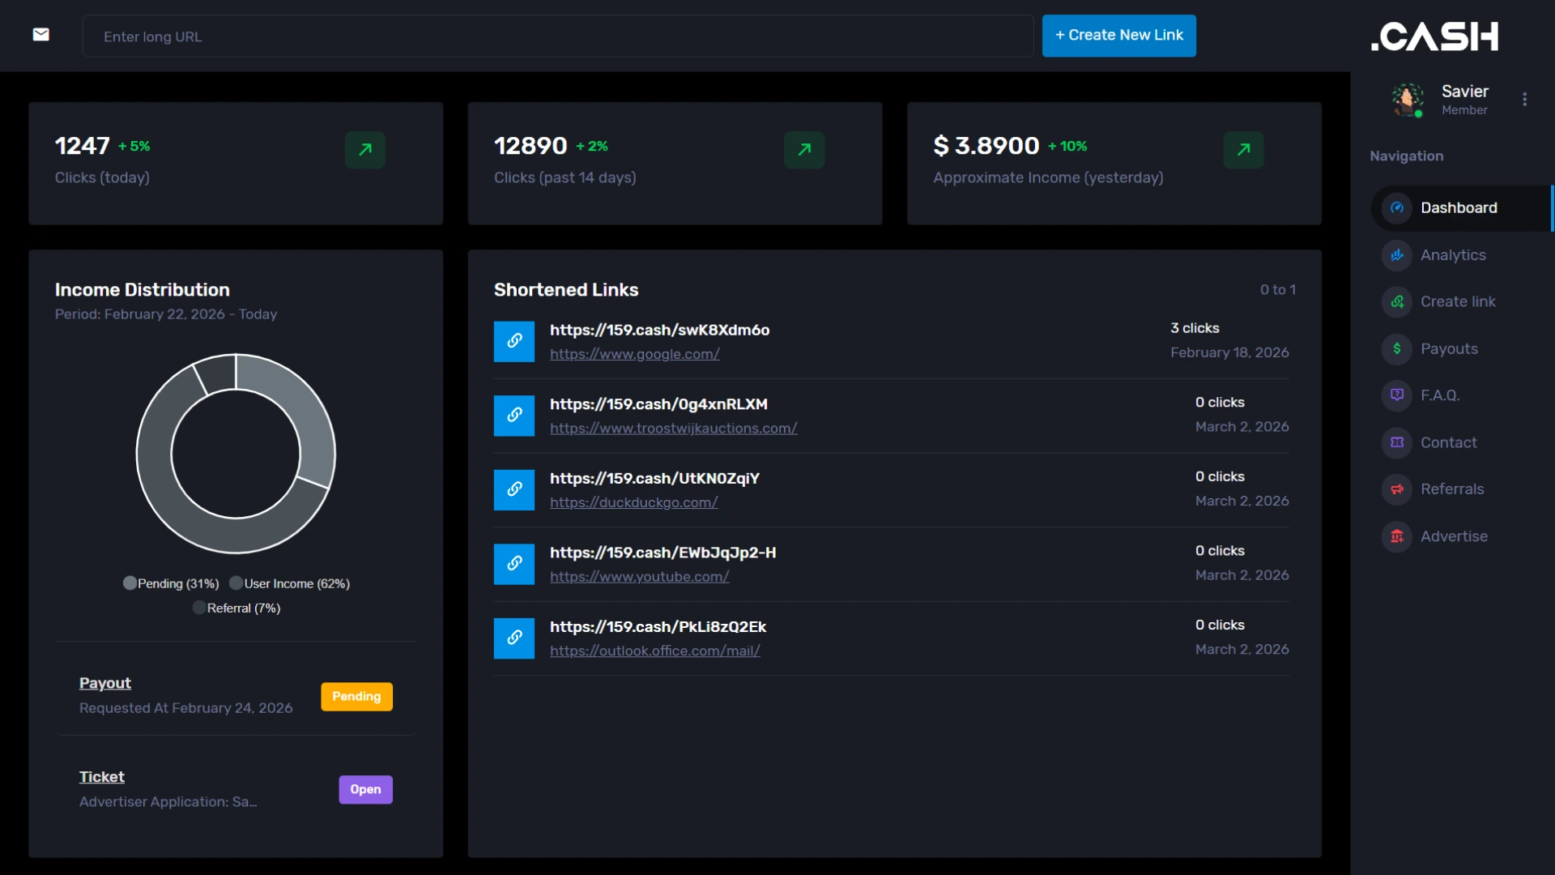
Task: Click the Payouts dollar icon
Action: point(1397,348)
